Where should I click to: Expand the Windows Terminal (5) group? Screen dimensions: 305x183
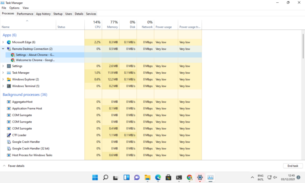[x=3, y=86]
